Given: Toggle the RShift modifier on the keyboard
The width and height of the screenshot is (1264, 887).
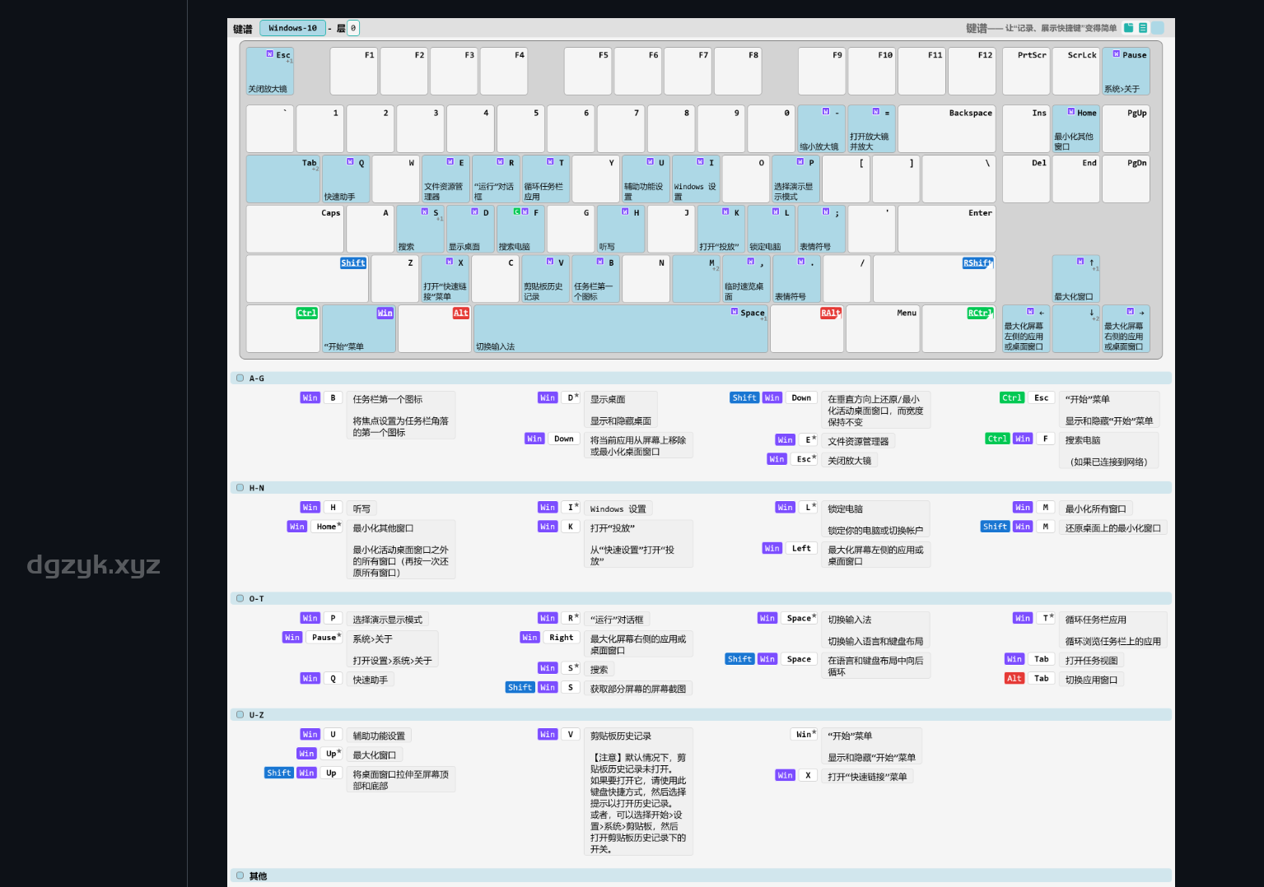Looking at the screenshot, I should [x=977, y=263].
